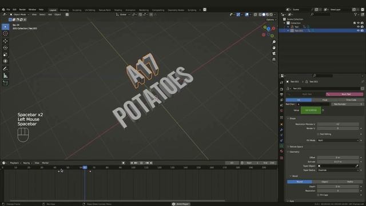
Task: Open the Tool properties tab icon
Action: (281, 82)
